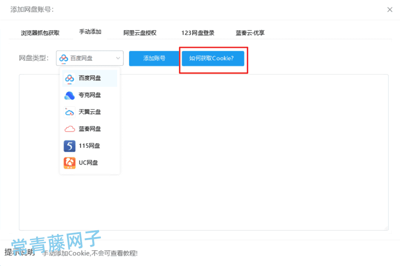The height and width of the screenshot is (266, 400).
Task: Open the 蓝奏云·优享 tab
Action: tap(250, 33)
